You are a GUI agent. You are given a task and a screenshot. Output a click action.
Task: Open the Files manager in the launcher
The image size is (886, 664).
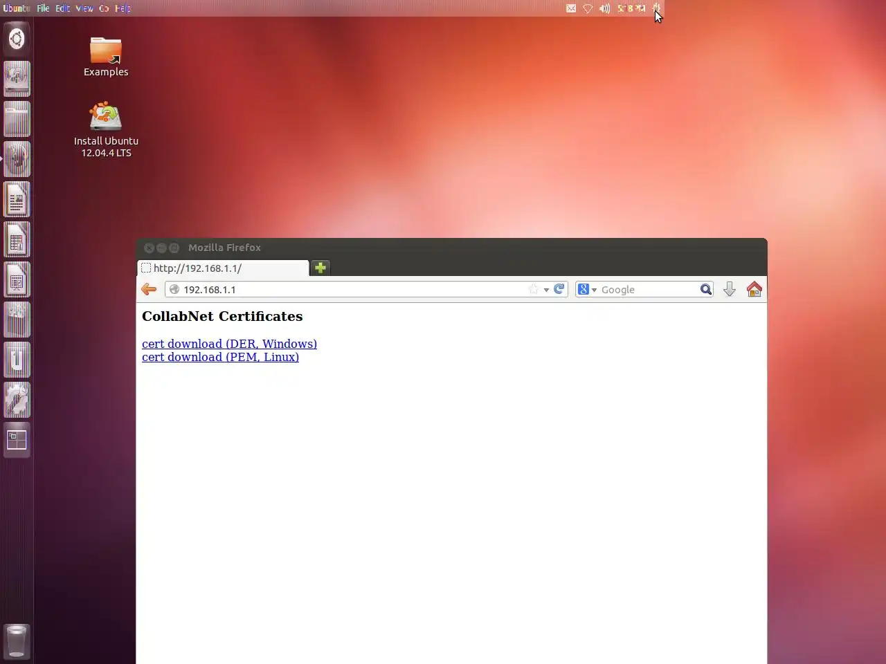tap(17, 118)
